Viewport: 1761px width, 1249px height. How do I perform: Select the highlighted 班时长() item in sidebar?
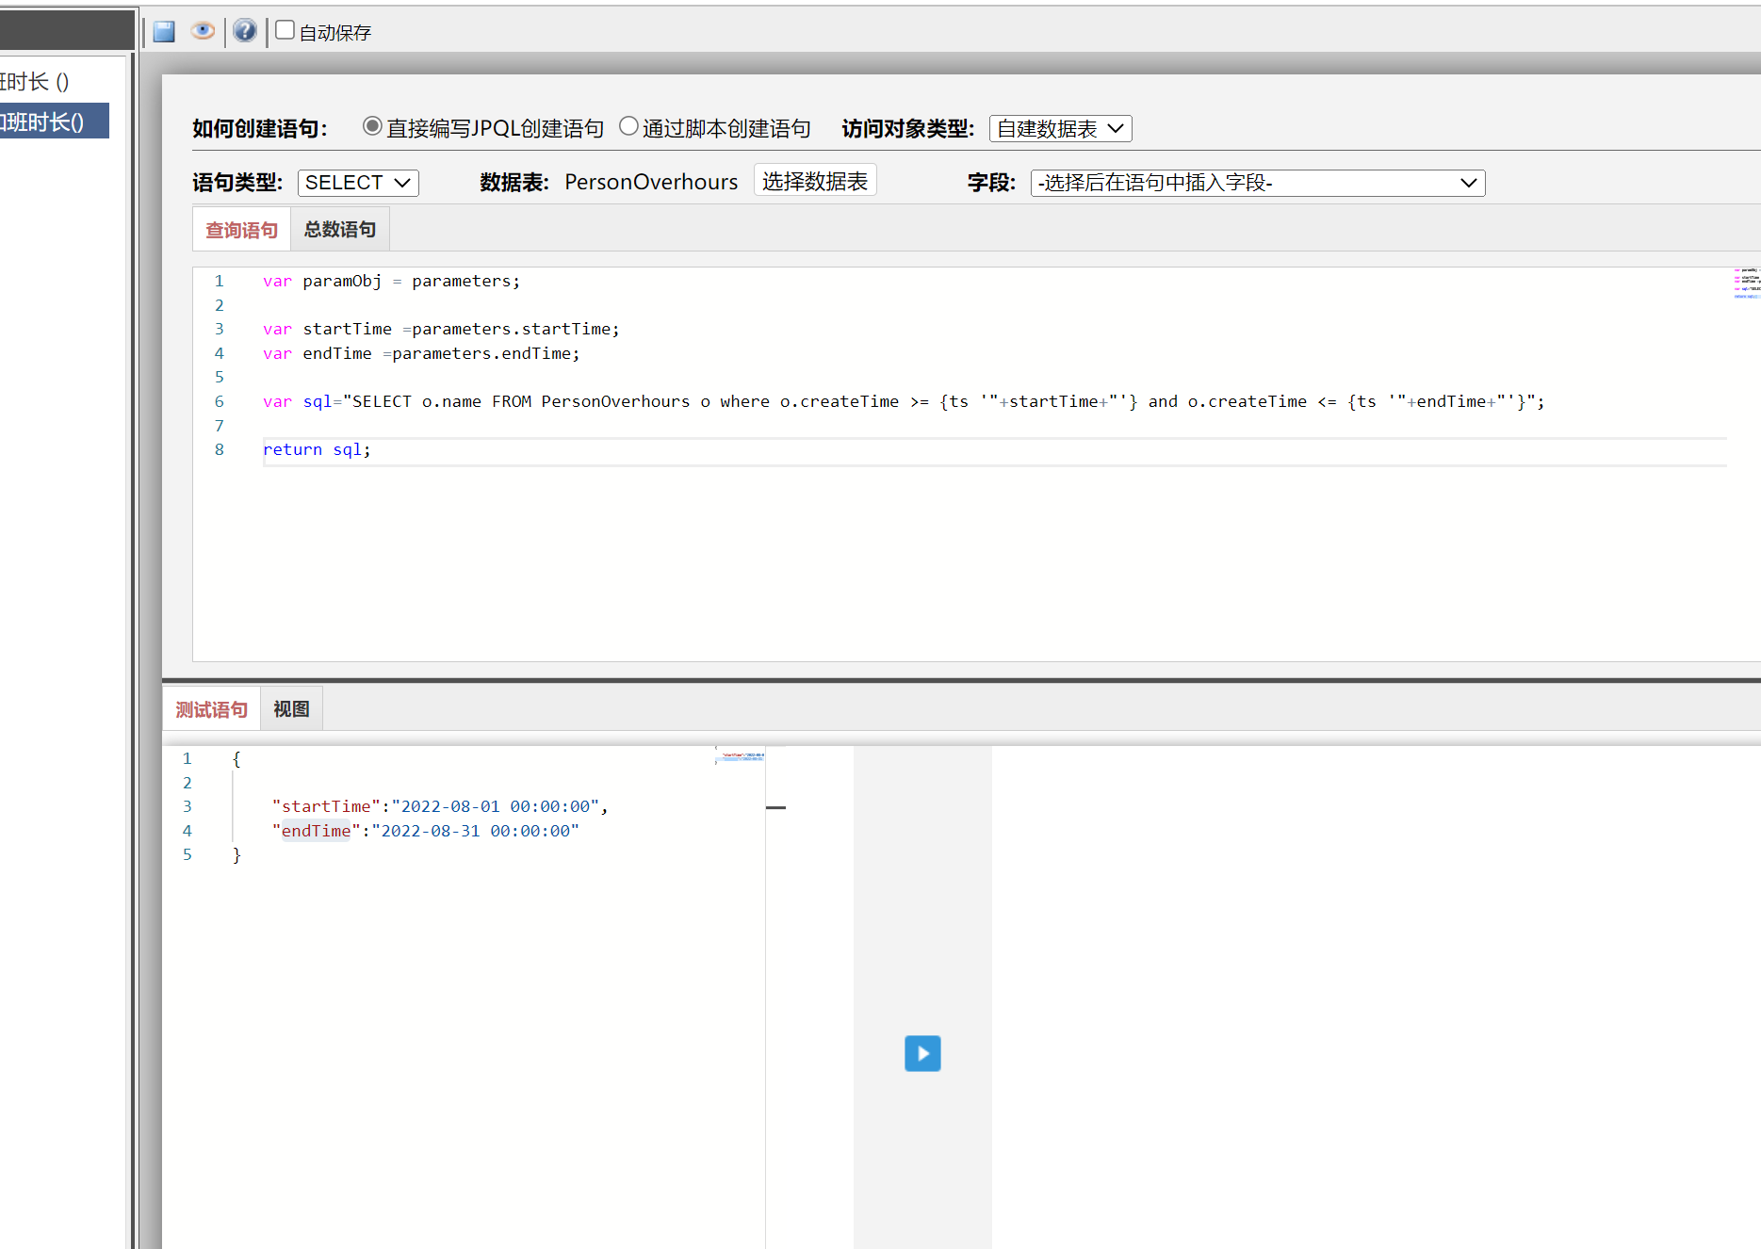coord(54,122)
